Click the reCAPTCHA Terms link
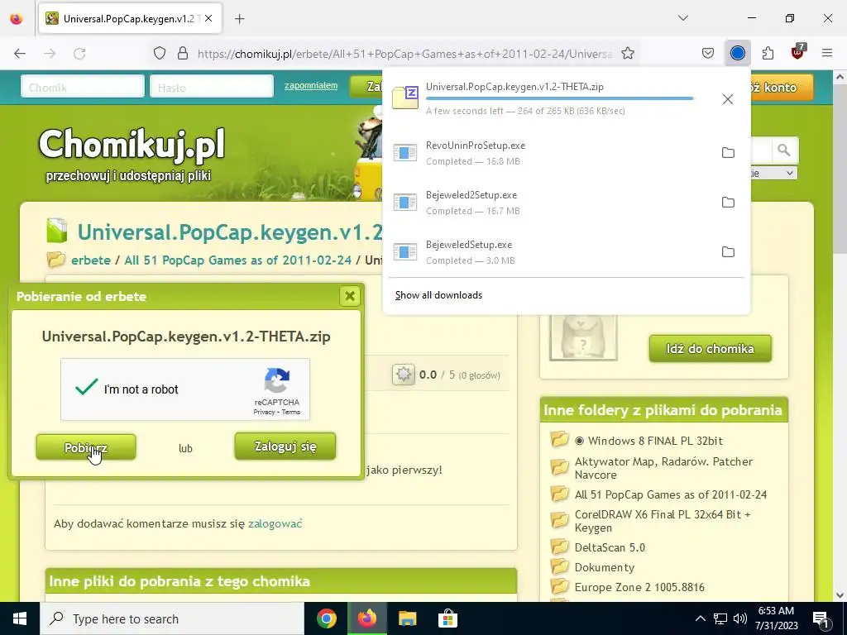Image resolution: width=847 pixels, height=635 pixels. coord(290,412)
